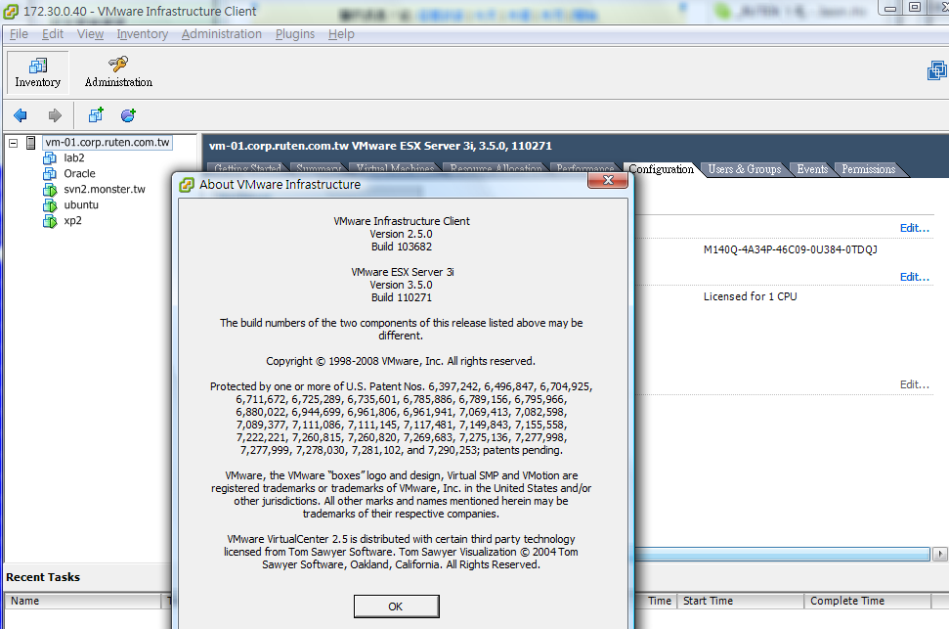The image size is (949, 629).
Task: Click the license key M140Q-4A34P-46C09-0U384-0TDQJ
Action: click(x=790, y=249)
